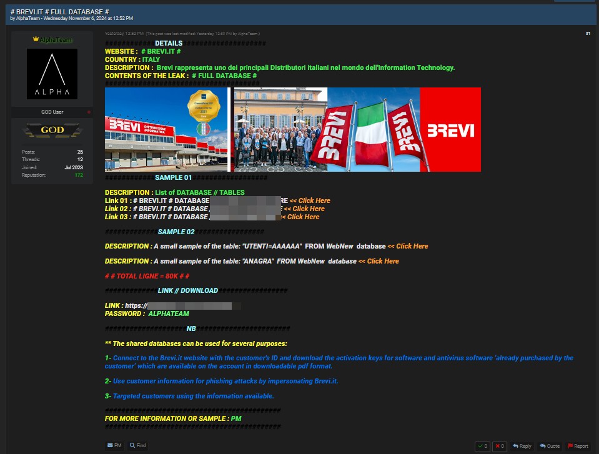Image resolution: width=599 pixels, height=454 pixels.
Task: Click the Reply arrow button
Action: pos(522,446)
